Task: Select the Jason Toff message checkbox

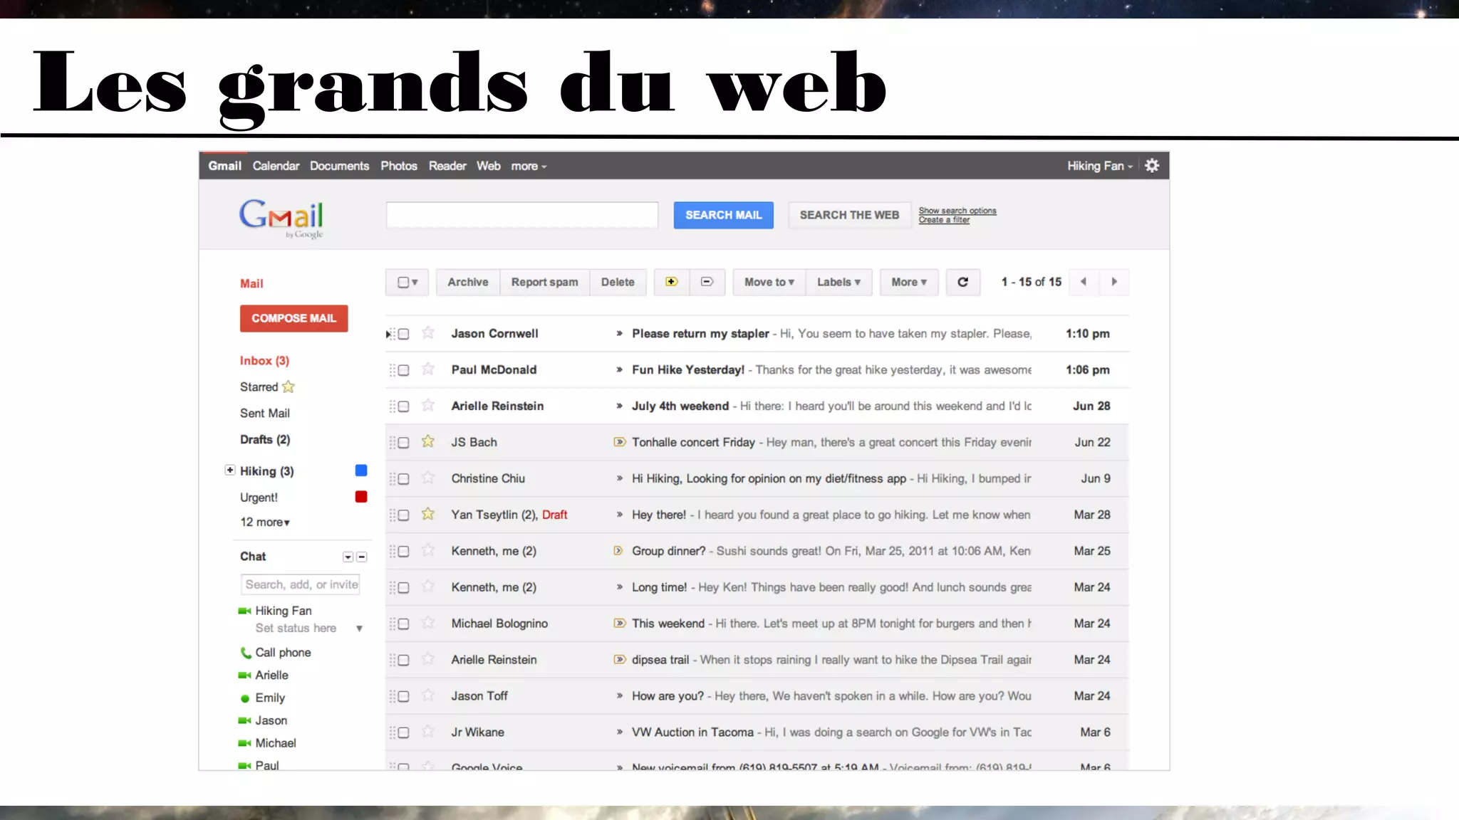Action: click(x=403, y=697)
